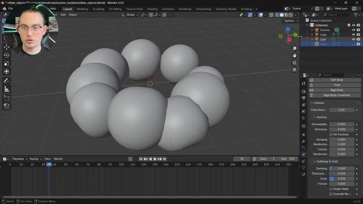The width and height of the screenshot is (363, 204).
Task: Open the Modifiers wrench properties tab
Action: (x=304, y=141)
